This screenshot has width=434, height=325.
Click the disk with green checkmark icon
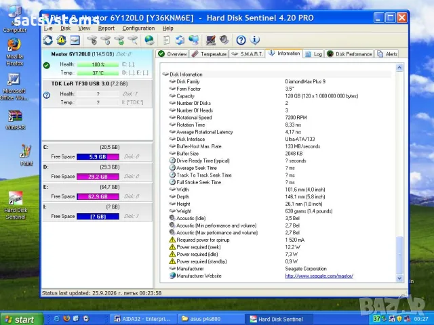(119, 41)
